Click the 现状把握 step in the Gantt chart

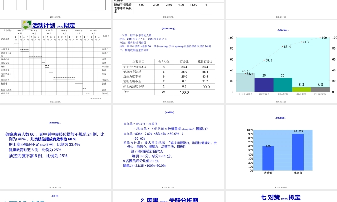[x=5, y=59]
